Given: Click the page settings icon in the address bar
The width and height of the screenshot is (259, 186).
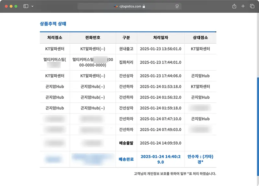Looking at the screenshot, I should tap(176, 6).
